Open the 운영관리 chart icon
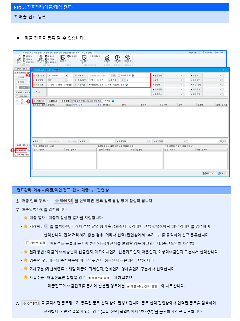Image resolution: width=240 pixels, height=321 pixels. point(107,59)
